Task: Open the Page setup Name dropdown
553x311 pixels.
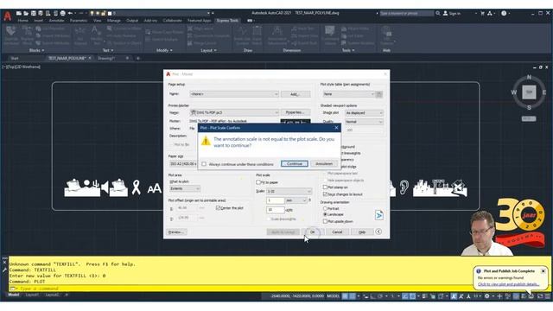Action: (234, 94)
